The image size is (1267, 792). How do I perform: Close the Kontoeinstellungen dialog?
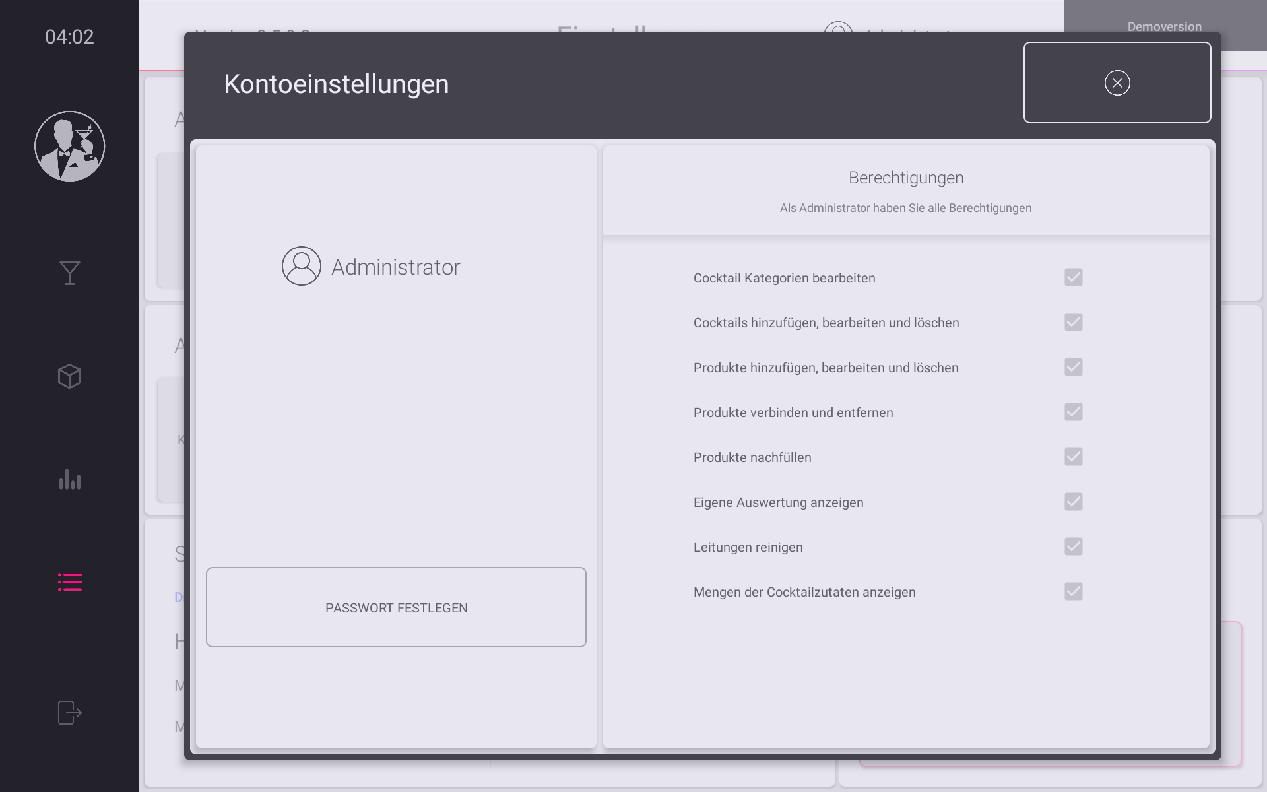(1117, 82)
